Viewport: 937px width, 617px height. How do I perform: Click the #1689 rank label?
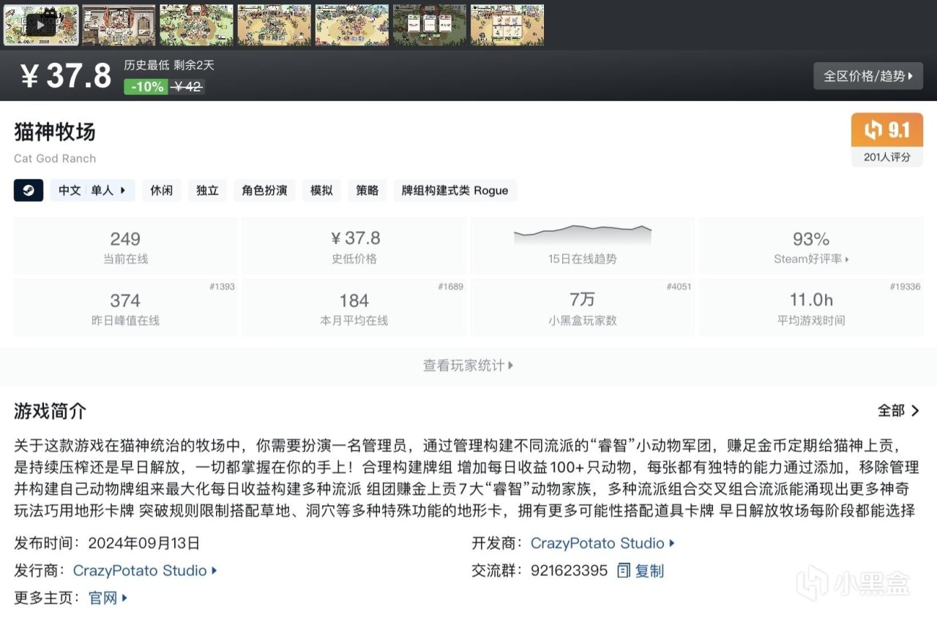[x=450, y=287]
